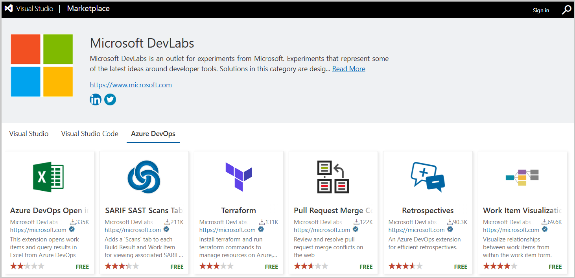
Task: Click the SARIF SAST Scans Tab icon
Action: coord(144,177)
